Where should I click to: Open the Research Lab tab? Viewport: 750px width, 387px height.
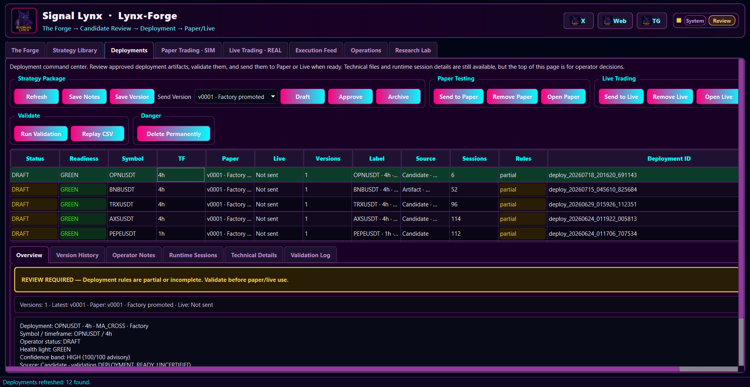click(x=413, y=50)
